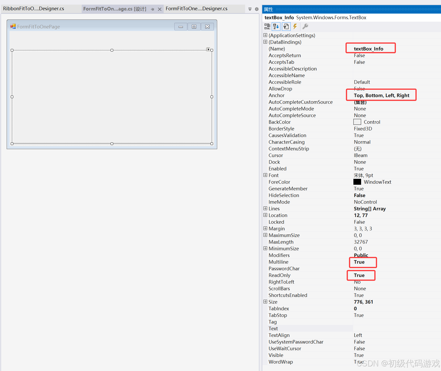Screen dimensions: 441x371
Task: Select the TextAlign Left value
Action: pos(358,335)
